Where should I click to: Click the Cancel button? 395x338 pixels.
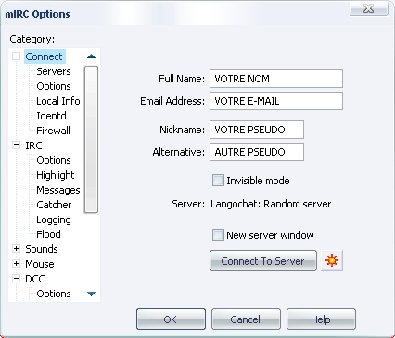(246, 319)
